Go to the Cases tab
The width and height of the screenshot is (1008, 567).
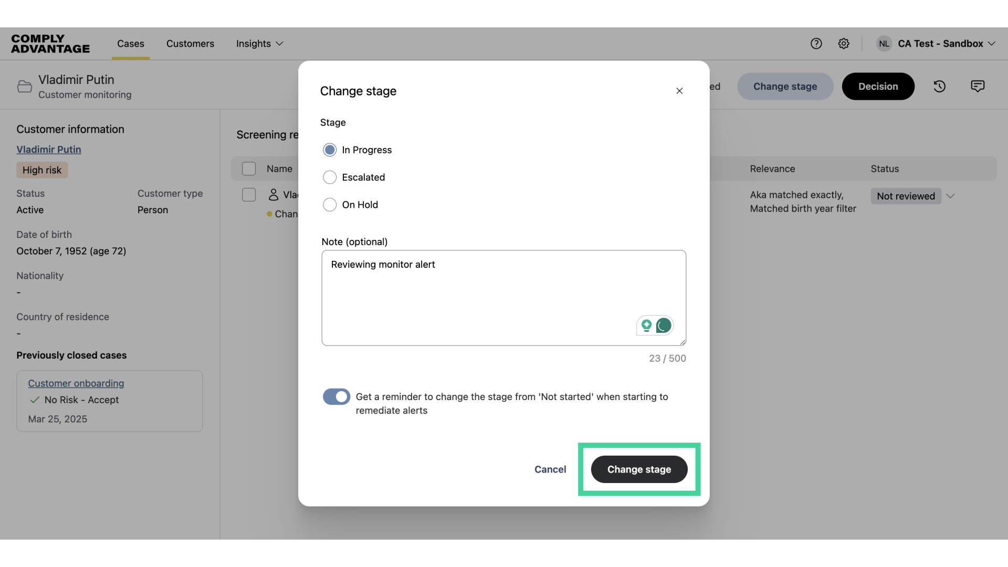click(130, 44)
